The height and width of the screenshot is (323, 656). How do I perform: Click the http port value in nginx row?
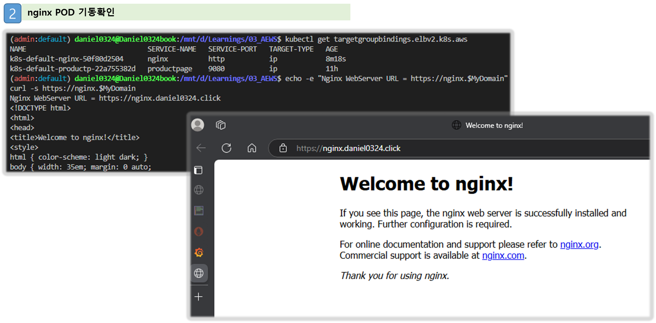[x=216, y=59]
